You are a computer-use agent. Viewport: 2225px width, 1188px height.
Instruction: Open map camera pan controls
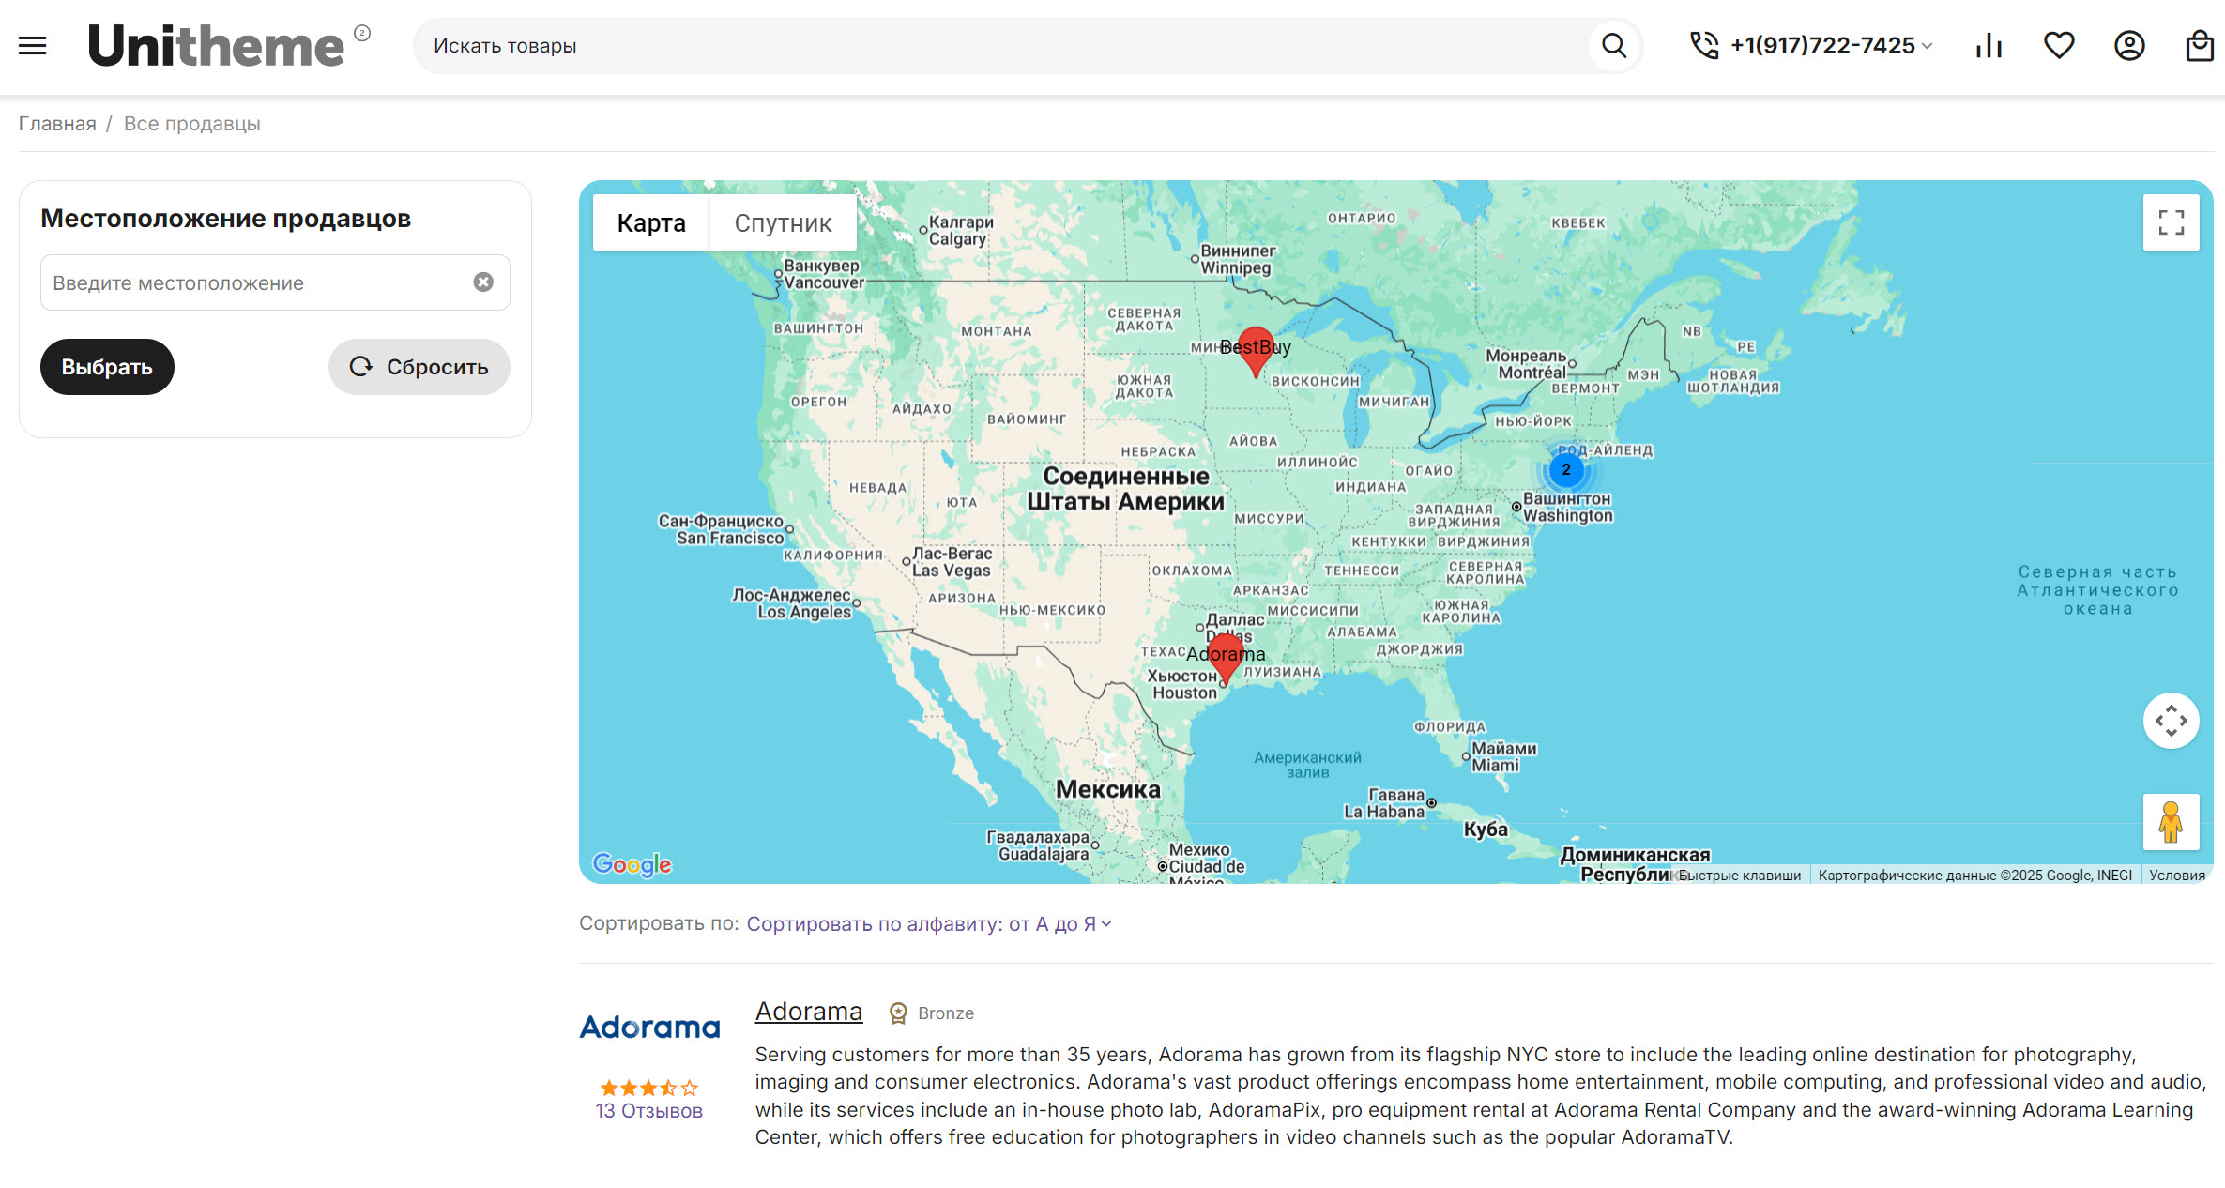[x=2171, y=721]
